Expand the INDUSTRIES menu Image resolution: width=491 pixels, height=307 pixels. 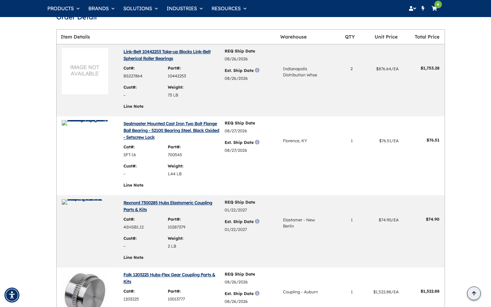pos(184,9)
